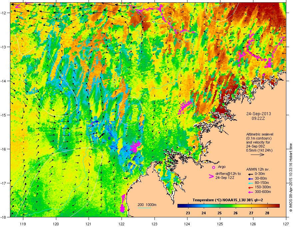Image resolution: width=293 pixels, height=227 pixels.
Task: Click the black 0-30m legend arrow
Action: point(250,174)
